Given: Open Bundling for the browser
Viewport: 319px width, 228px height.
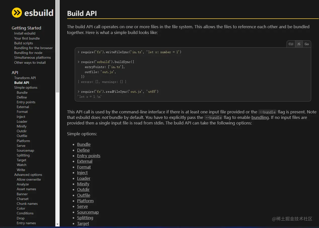Looking at the screenshot, I should point(33,48).
